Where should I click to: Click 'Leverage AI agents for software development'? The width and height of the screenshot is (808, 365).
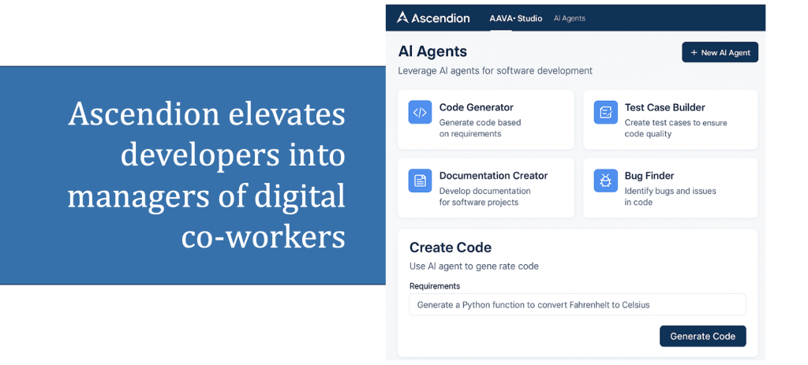pos(495,70)
